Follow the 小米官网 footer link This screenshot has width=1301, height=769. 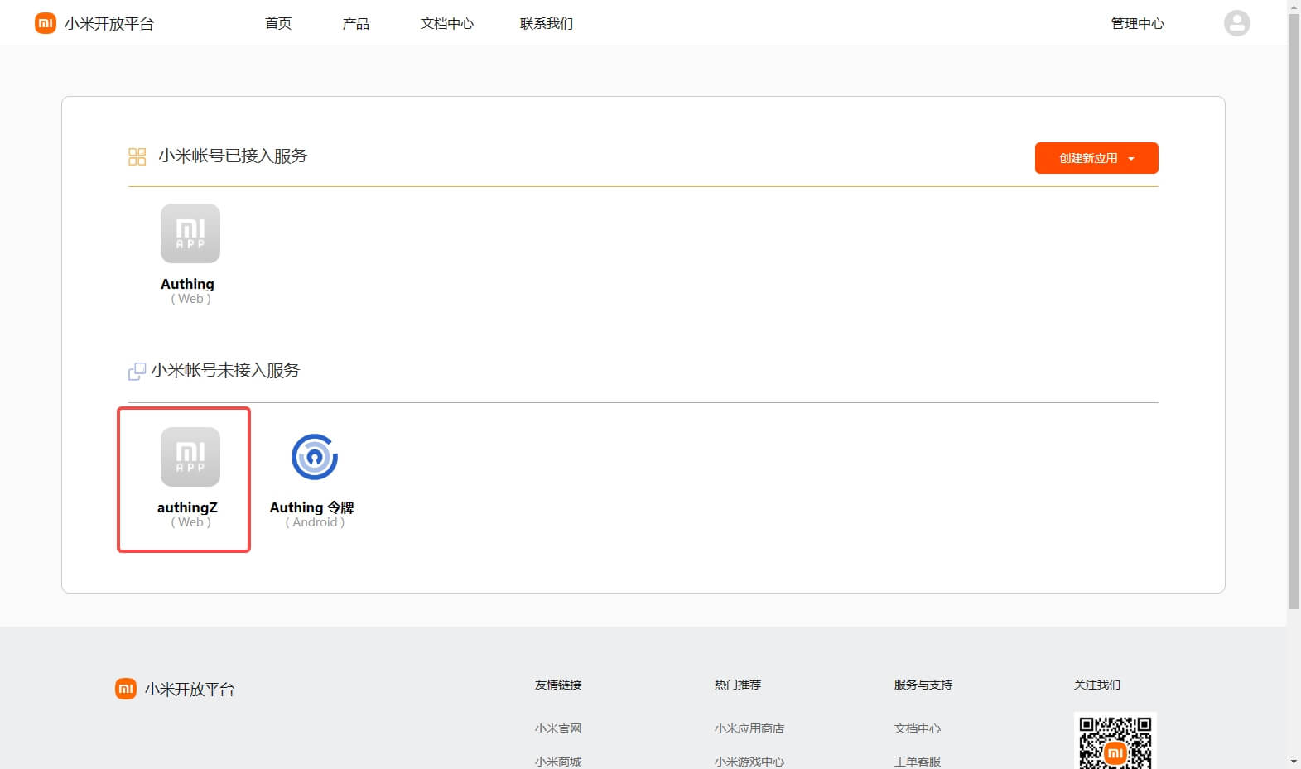tap(557, 728)
